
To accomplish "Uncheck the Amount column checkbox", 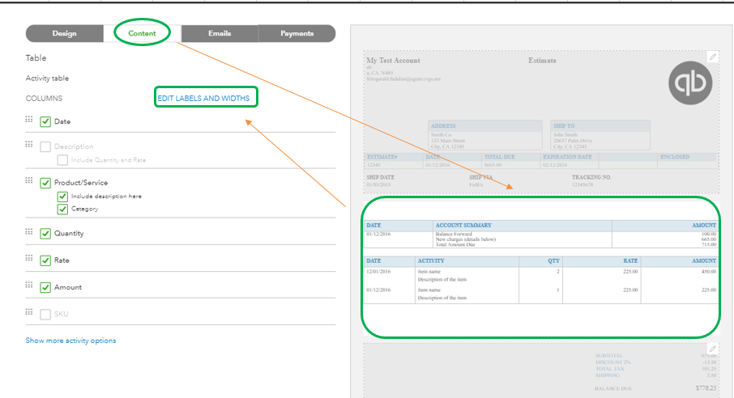I will pyautogui.click(x=45, y=288).
